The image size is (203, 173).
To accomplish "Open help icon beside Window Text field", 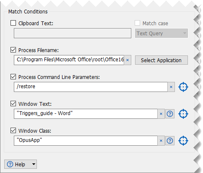I will 170,114.
